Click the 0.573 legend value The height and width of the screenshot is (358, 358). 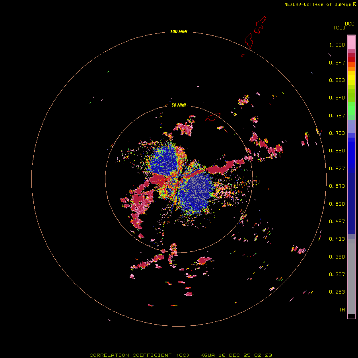[337, 186]
